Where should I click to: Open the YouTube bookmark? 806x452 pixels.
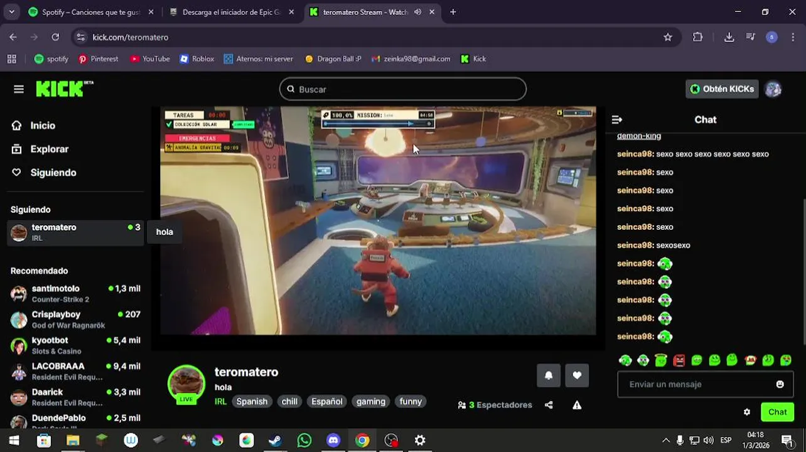[x=149, y=59]
